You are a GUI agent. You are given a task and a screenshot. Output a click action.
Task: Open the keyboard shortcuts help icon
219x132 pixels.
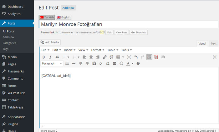(x=138, y=63)
